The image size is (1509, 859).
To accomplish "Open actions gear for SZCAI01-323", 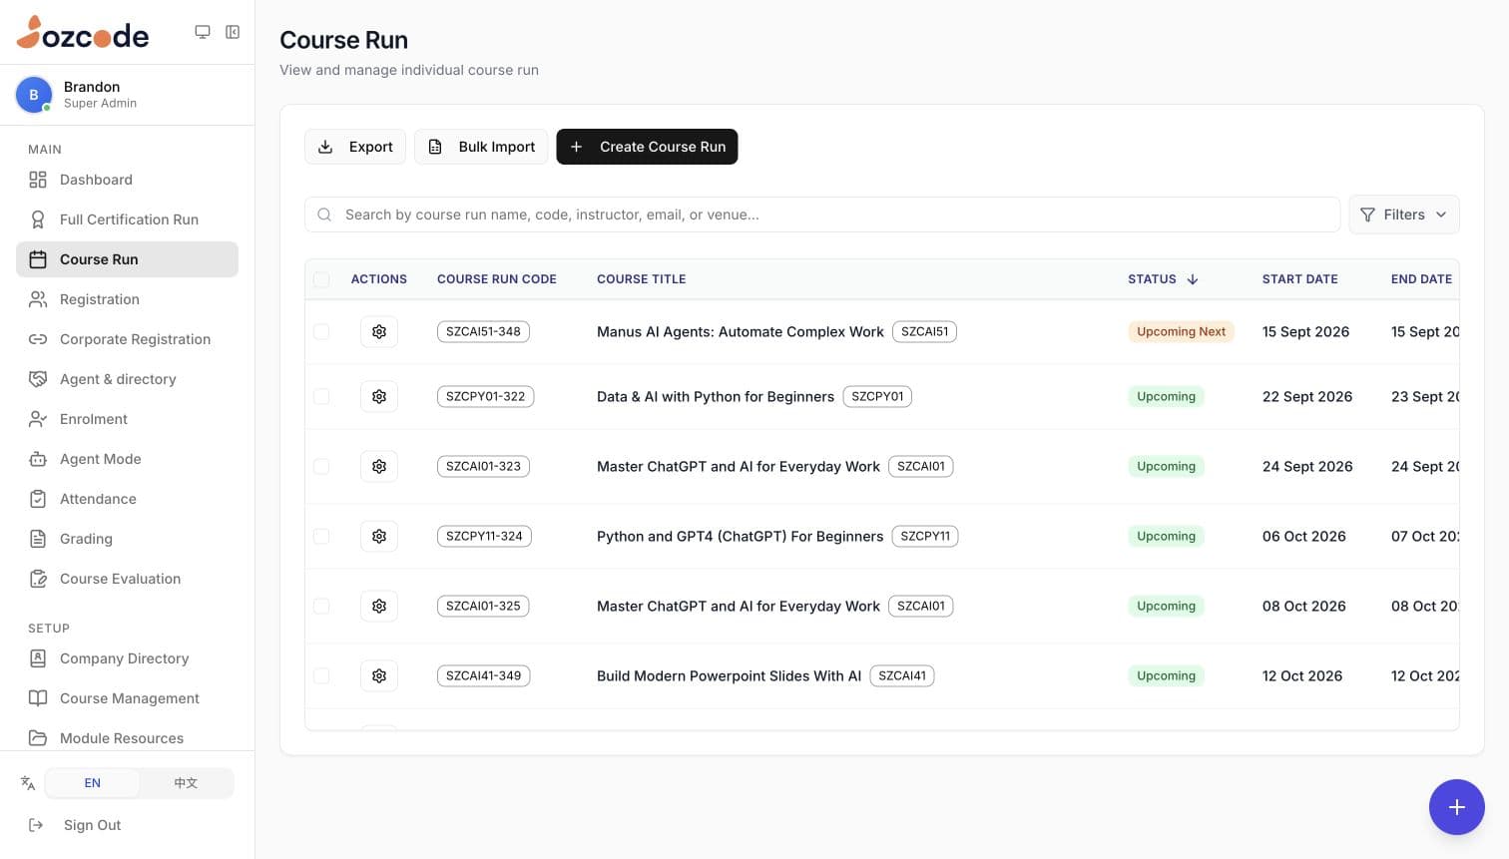I will pyautogui.click(x=379, y=466).
